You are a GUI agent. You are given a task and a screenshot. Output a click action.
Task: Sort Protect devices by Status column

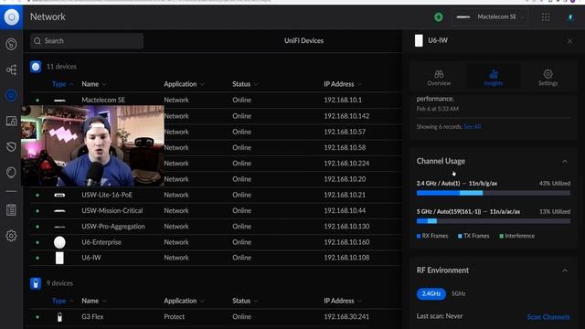pos(245,301)
